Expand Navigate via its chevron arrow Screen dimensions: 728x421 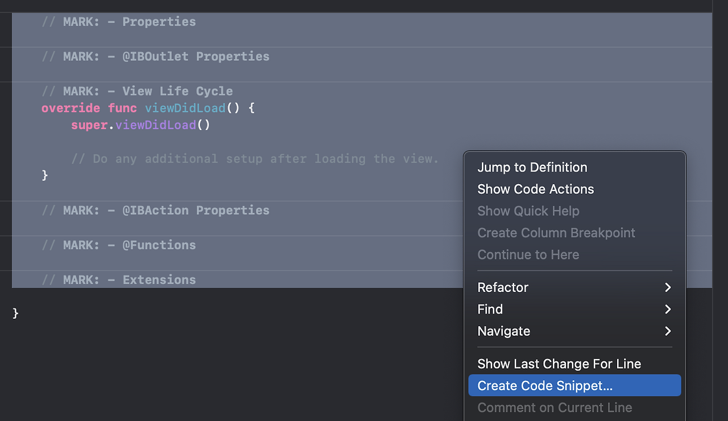click(x=668, y=331)
